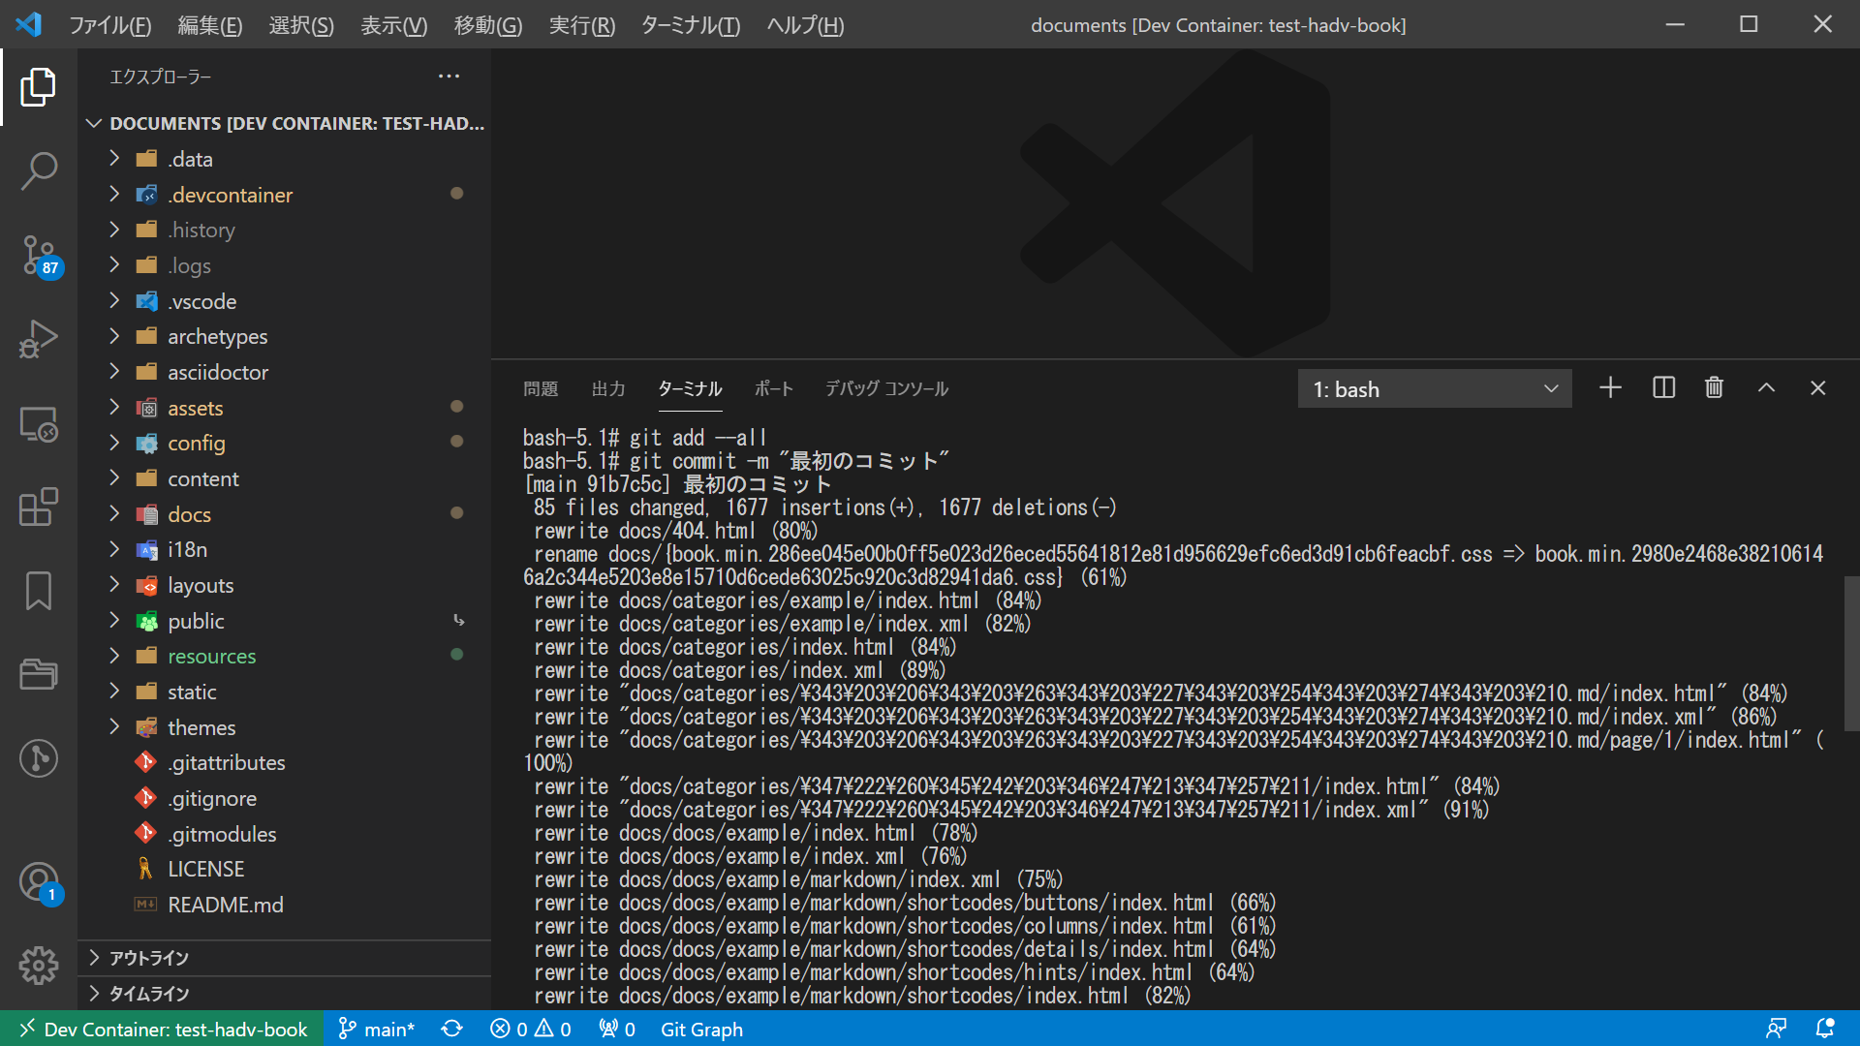
Task: Expand the アウトライン section
Action: (x=284, y=958)
